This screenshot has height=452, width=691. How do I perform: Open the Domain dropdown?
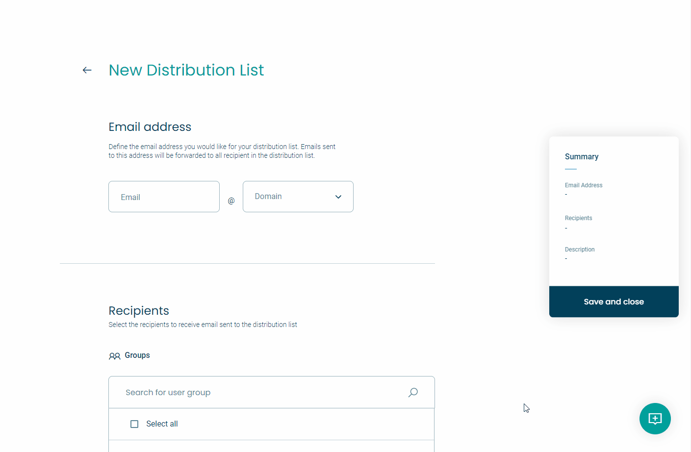click(x=298, y=197)
